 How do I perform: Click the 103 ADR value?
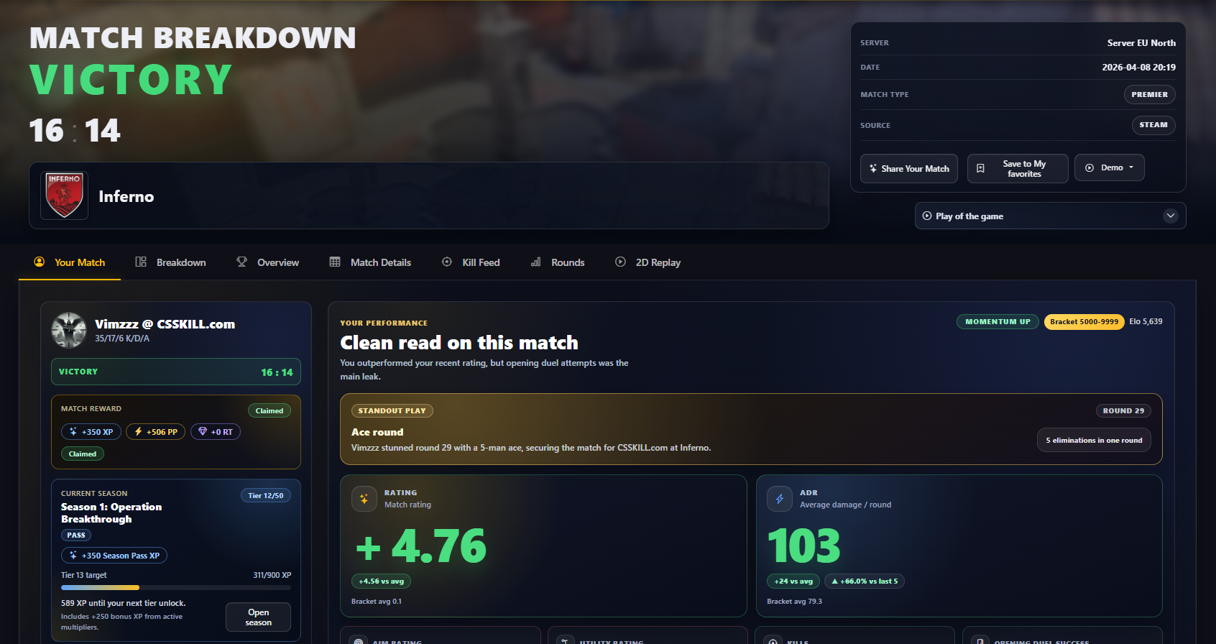(803, 546)
